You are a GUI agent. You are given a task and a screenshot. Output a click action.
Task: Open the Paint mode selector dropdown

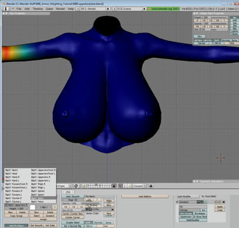[x=65, y=186]
